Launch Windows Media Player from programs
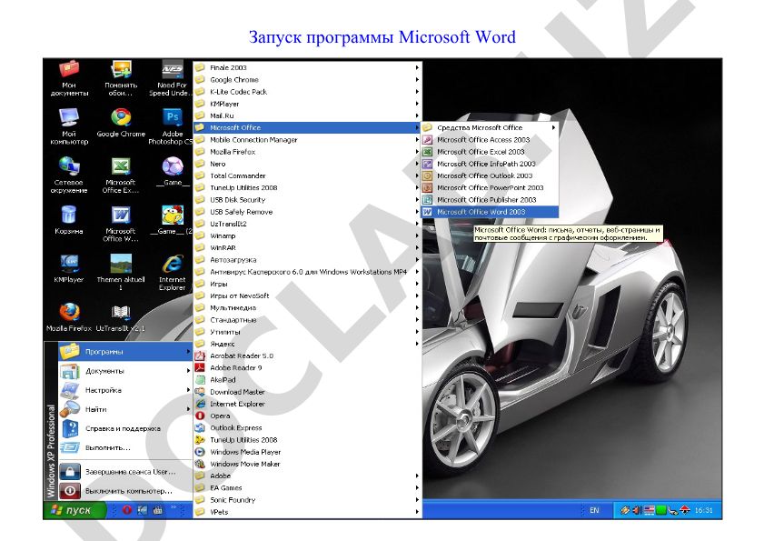The image size is (764, 541). click(x=307, y=452)
